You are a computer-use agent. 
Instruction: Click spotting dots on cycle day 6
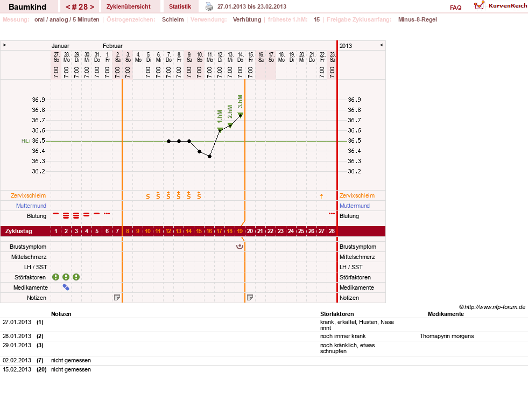click(x=107, y=214)
